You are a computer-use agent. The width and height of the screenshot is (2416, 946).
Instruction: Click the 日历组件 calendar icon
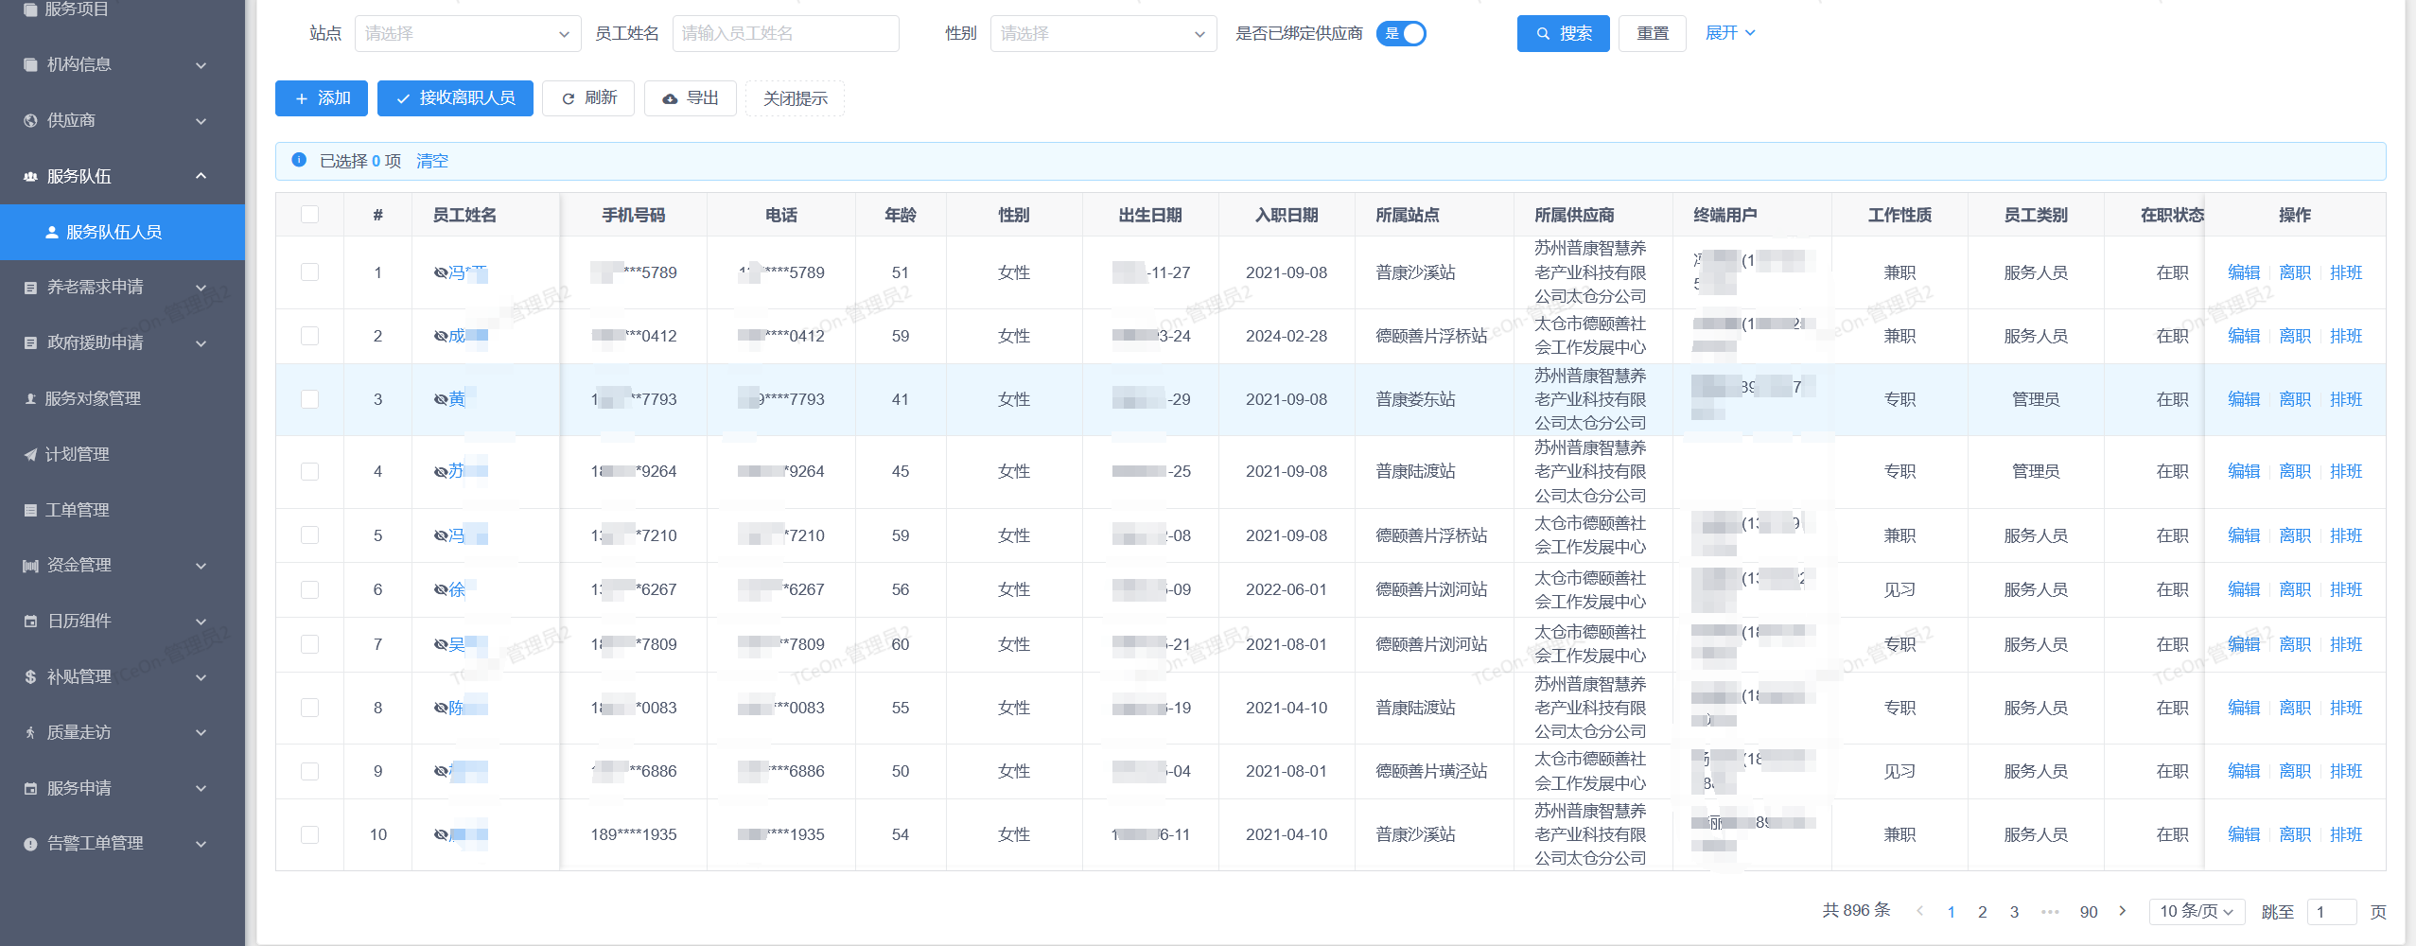(30, 621)
